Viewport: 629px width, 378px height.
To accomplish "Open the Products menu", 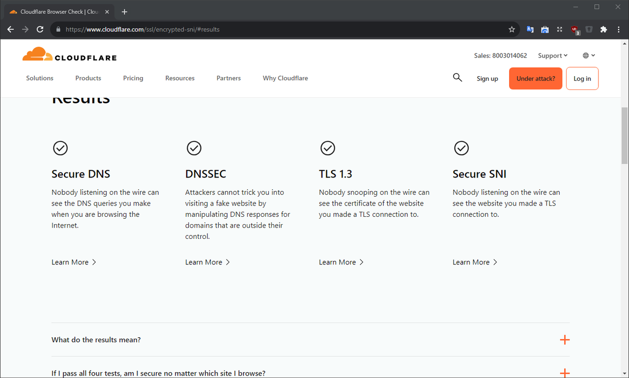I will (x=88, y=78).
